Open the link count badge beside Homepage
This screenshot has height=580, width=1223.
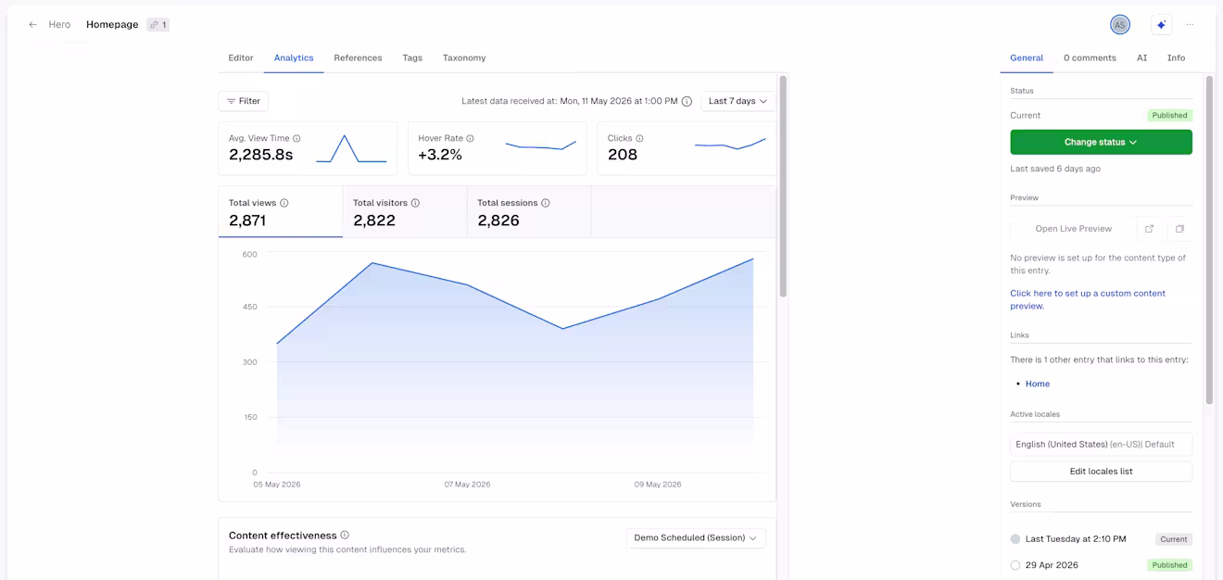158,25
